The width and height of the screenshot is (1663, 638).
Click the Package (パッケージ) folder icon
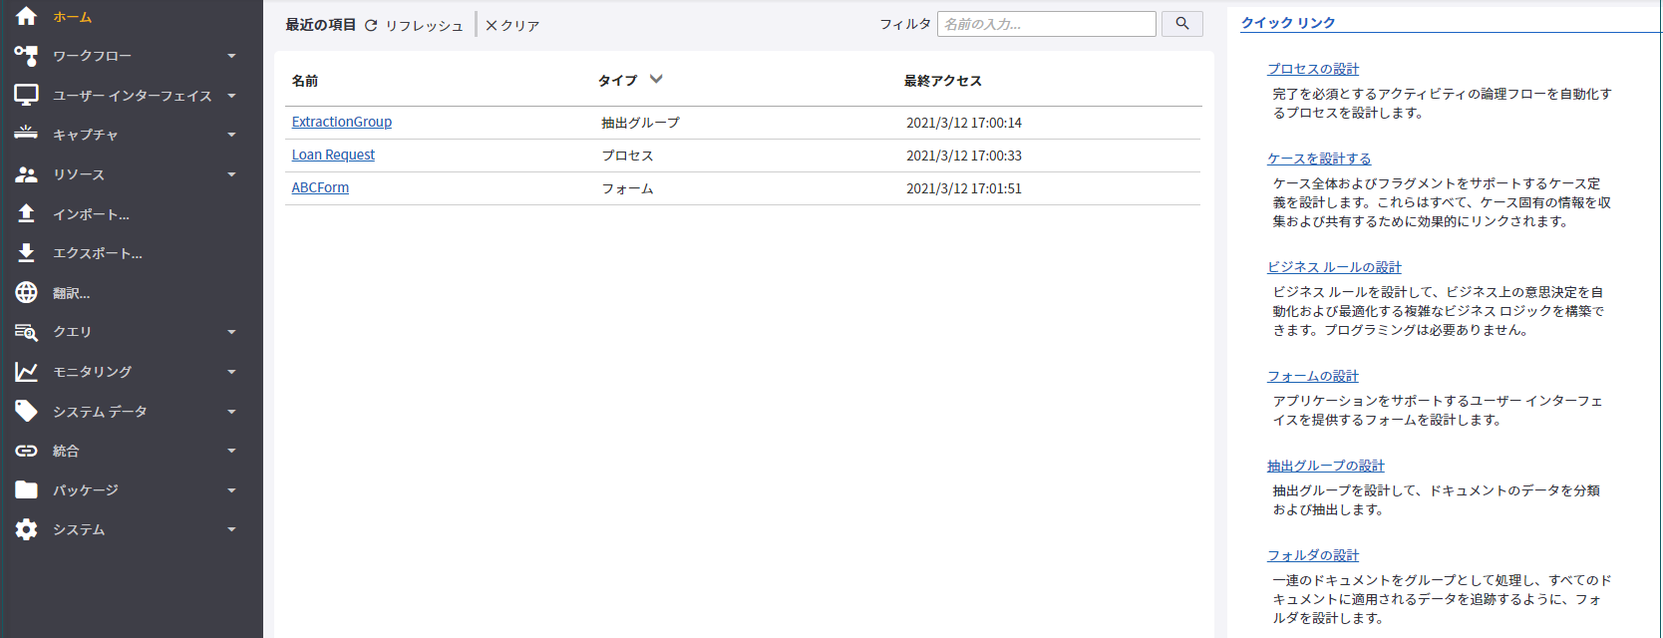(26, 489)
